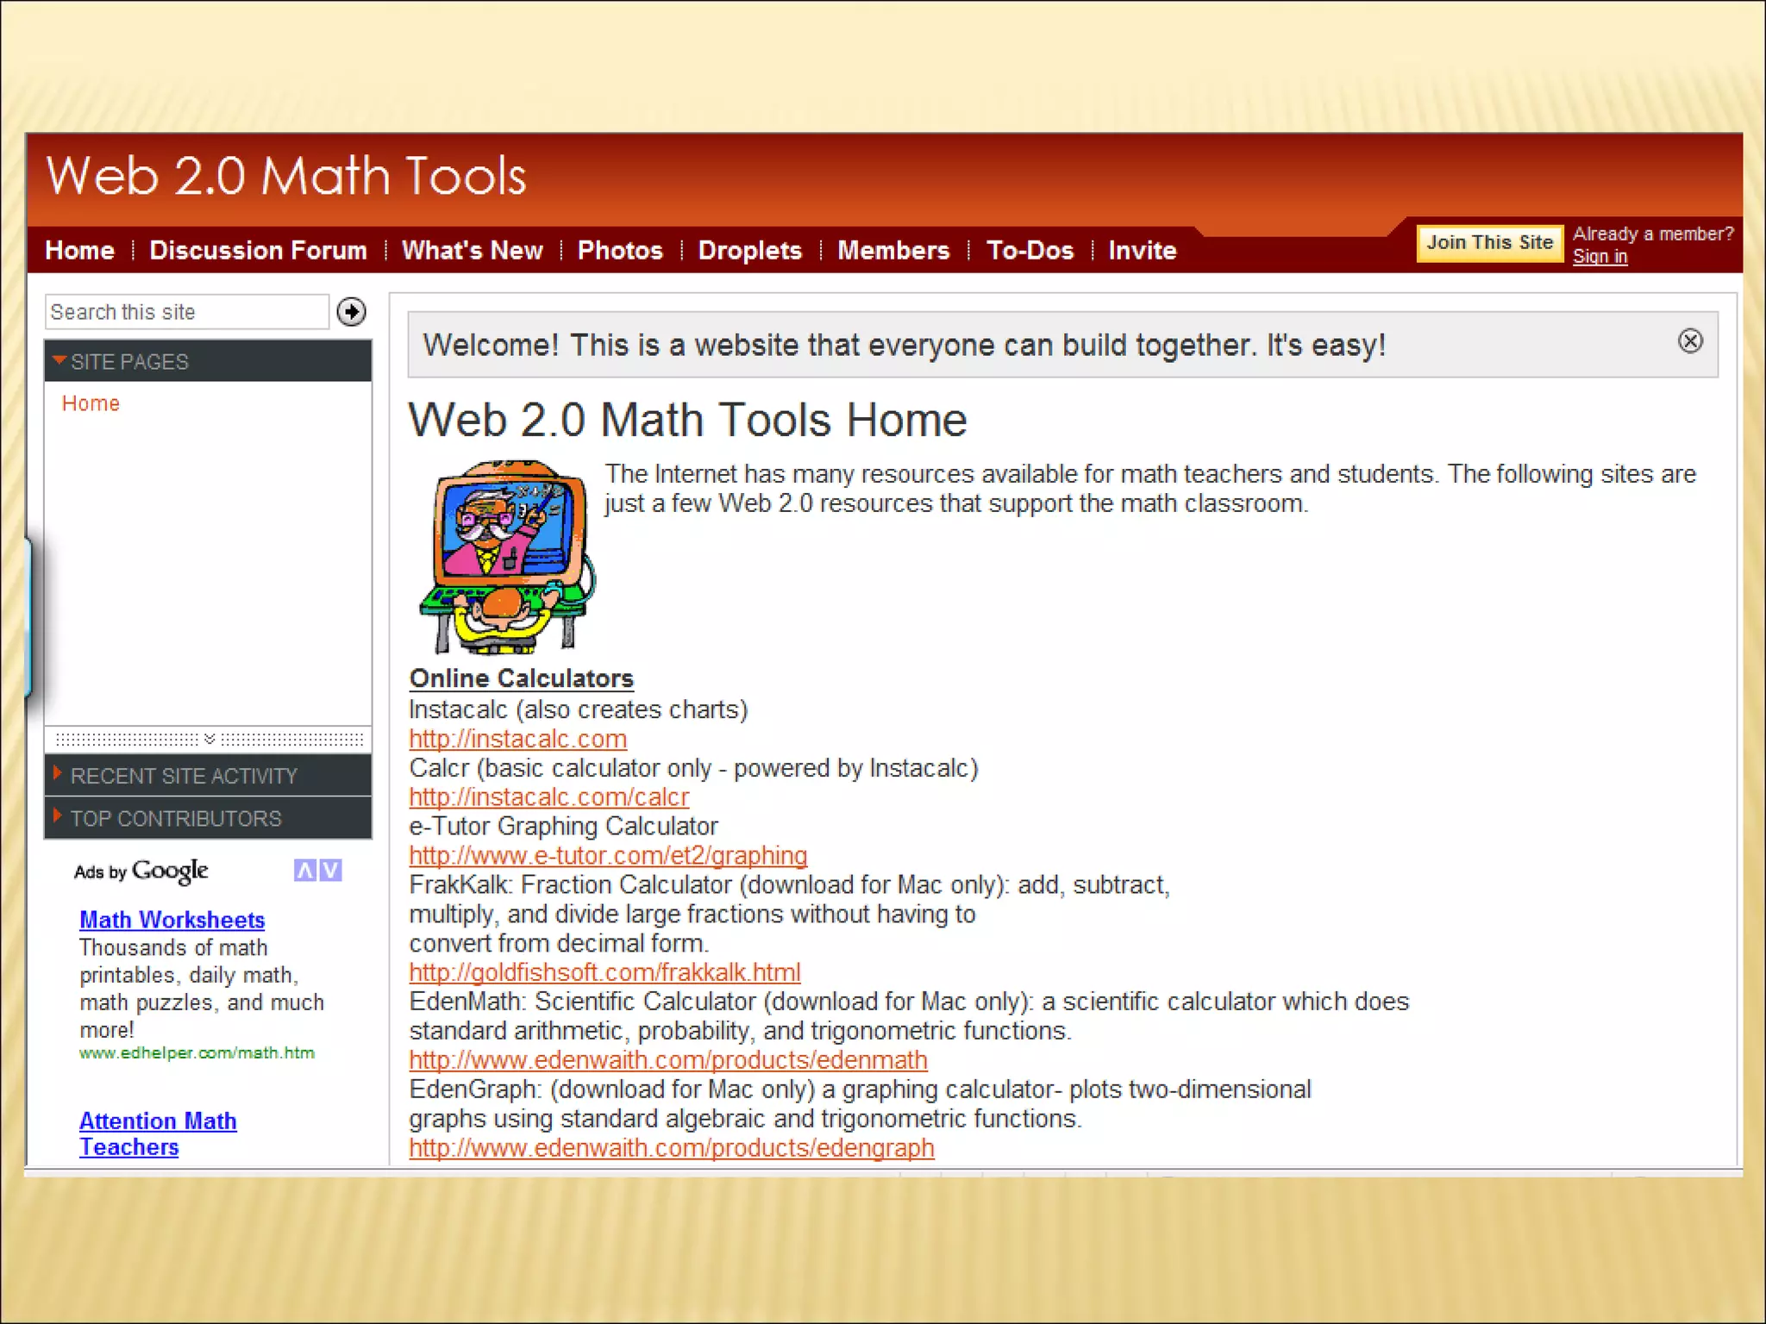Screen dimensions: 1766x1324
Task: Click the math teacher cartoon image
Action: 505,558
